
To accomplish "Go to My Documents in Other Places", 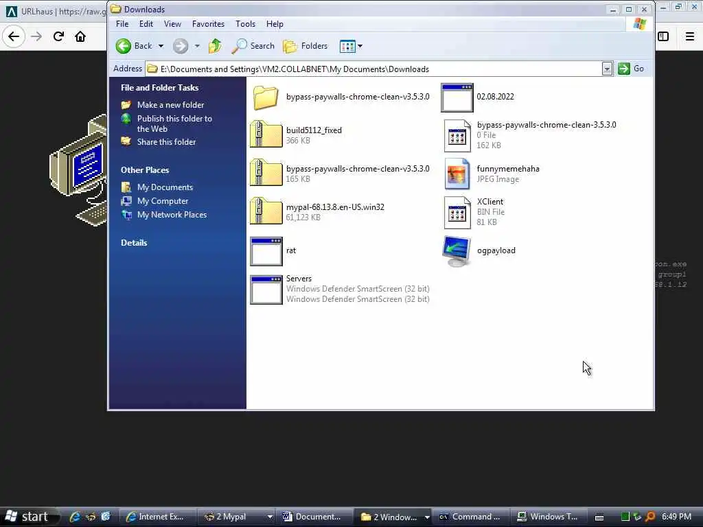I will tap(165, 187).
